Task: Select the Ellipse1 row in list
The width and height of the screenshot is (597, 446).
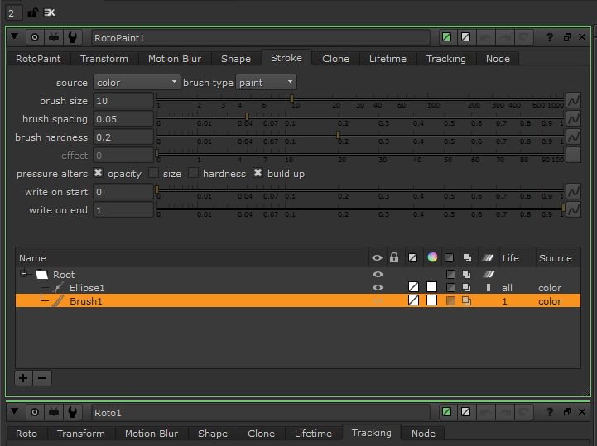Action: pyautogui.click(x=298, y=288)
